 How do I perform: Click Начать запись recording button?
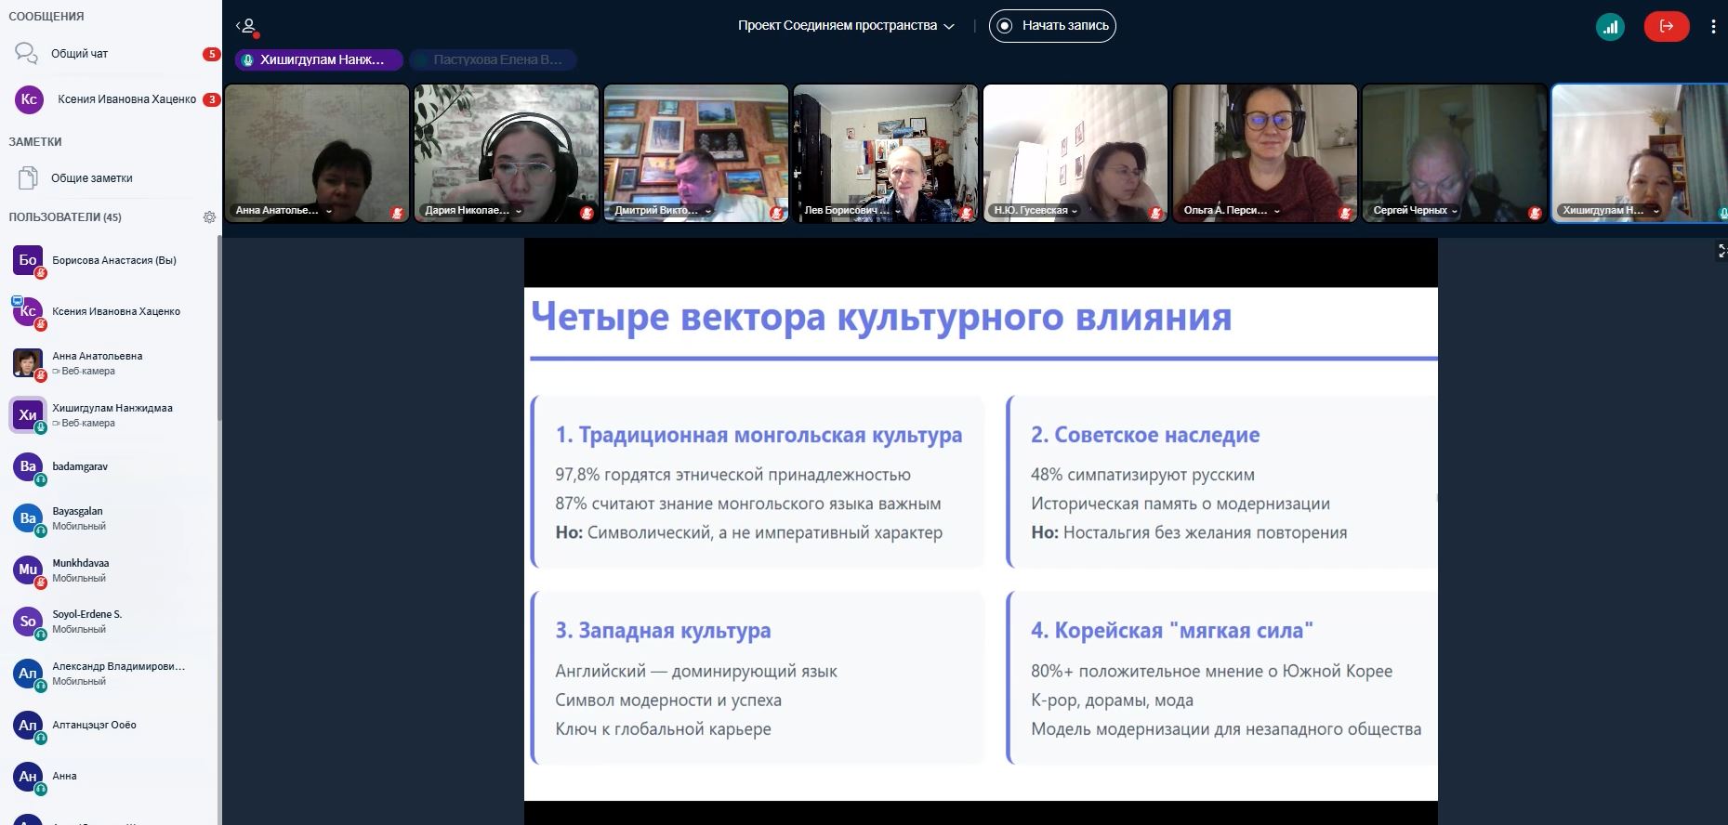(1052, 26)
